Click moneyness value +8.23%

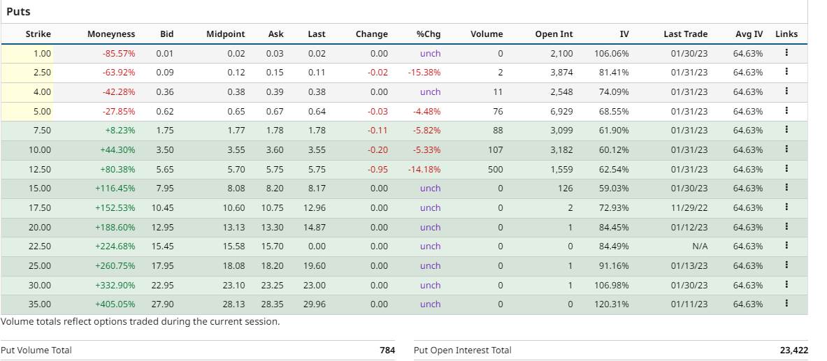[121, 131]
